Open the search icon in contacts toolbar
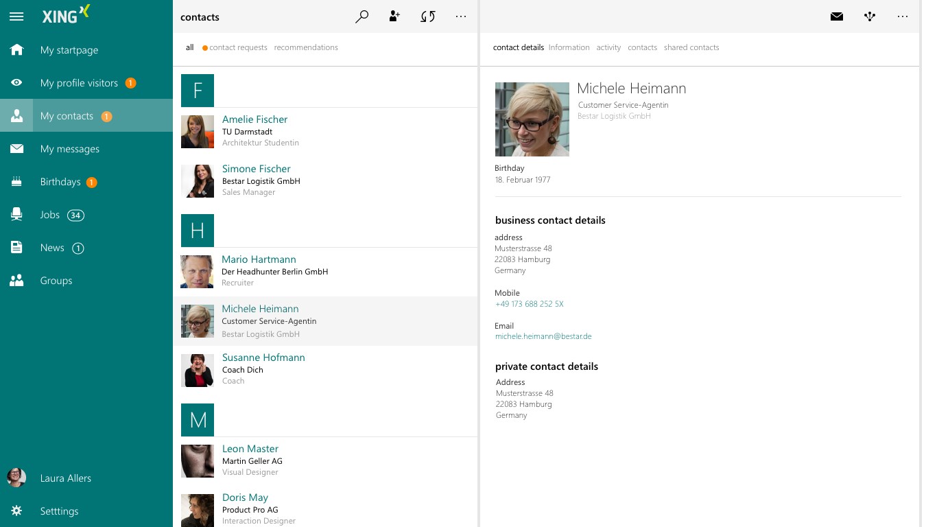The height and width of the screenshot is (527, 937). (362, 16)
